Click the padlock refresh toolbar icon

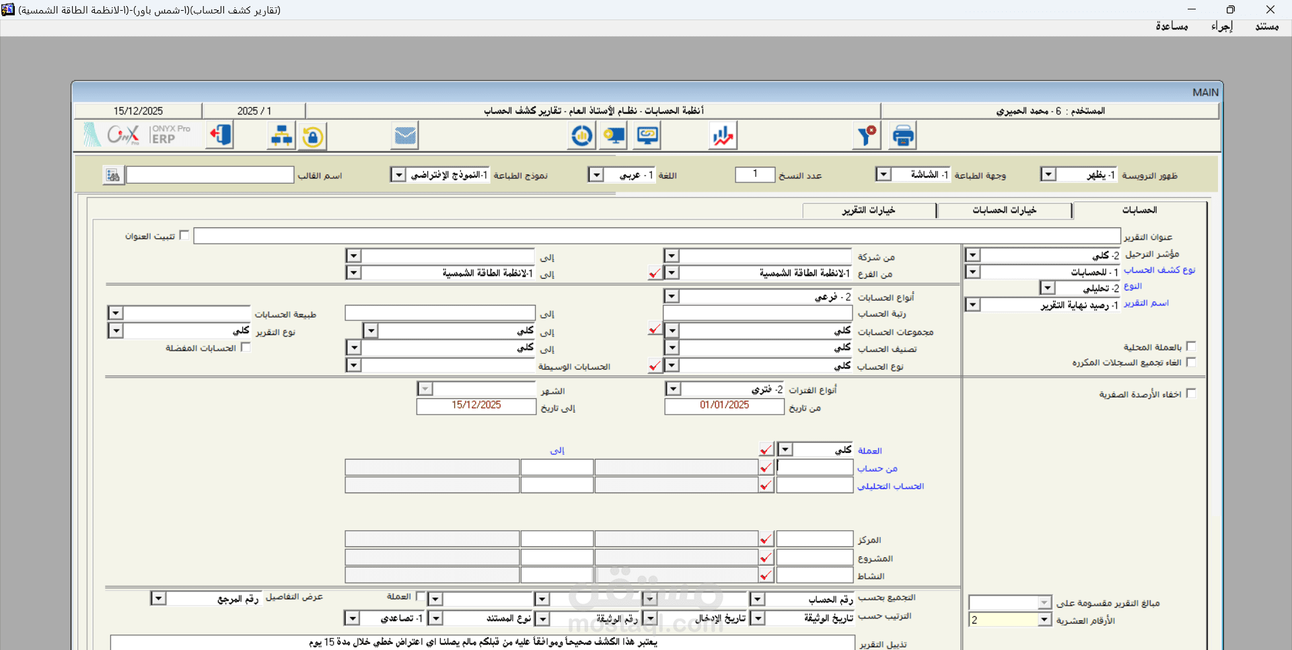tap(313, 136)
